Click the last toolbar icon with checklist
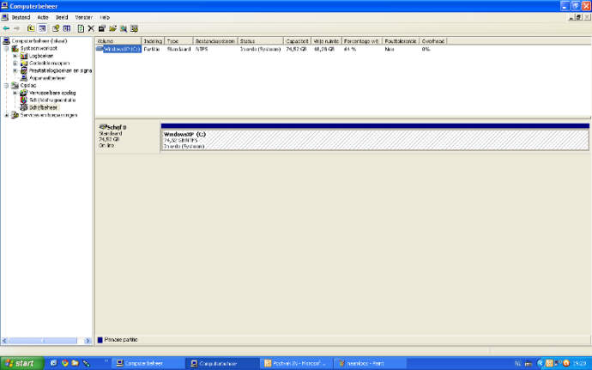592x370 pixels. (134, 28)
